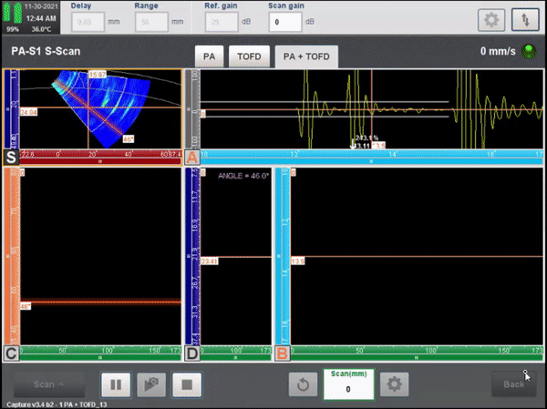
Task: Click the D-scan green horizontal ruler
Action: tap(236, 353)
